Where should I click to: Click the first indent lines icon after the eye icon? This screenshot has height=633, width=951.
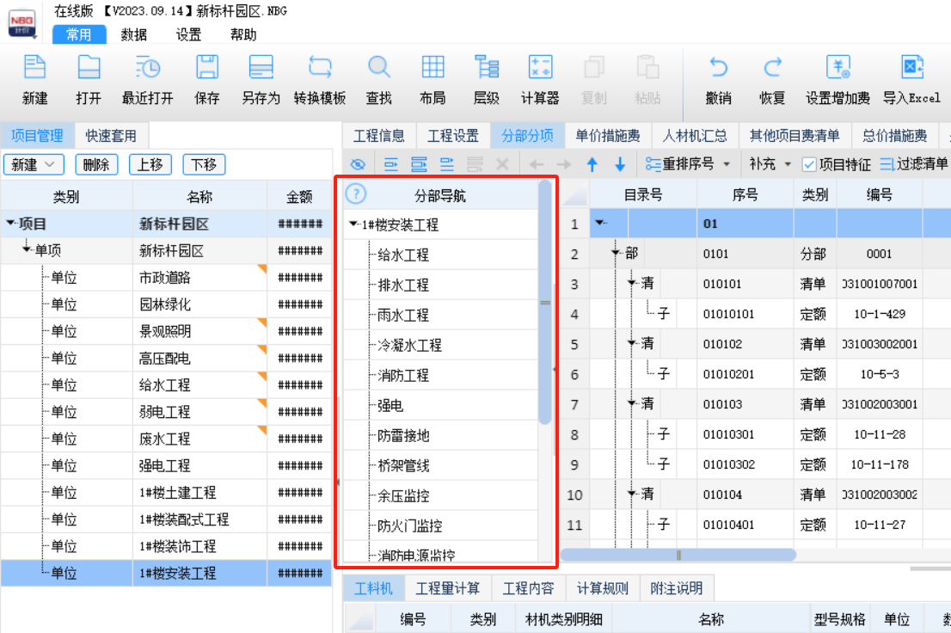coord(391,164)
